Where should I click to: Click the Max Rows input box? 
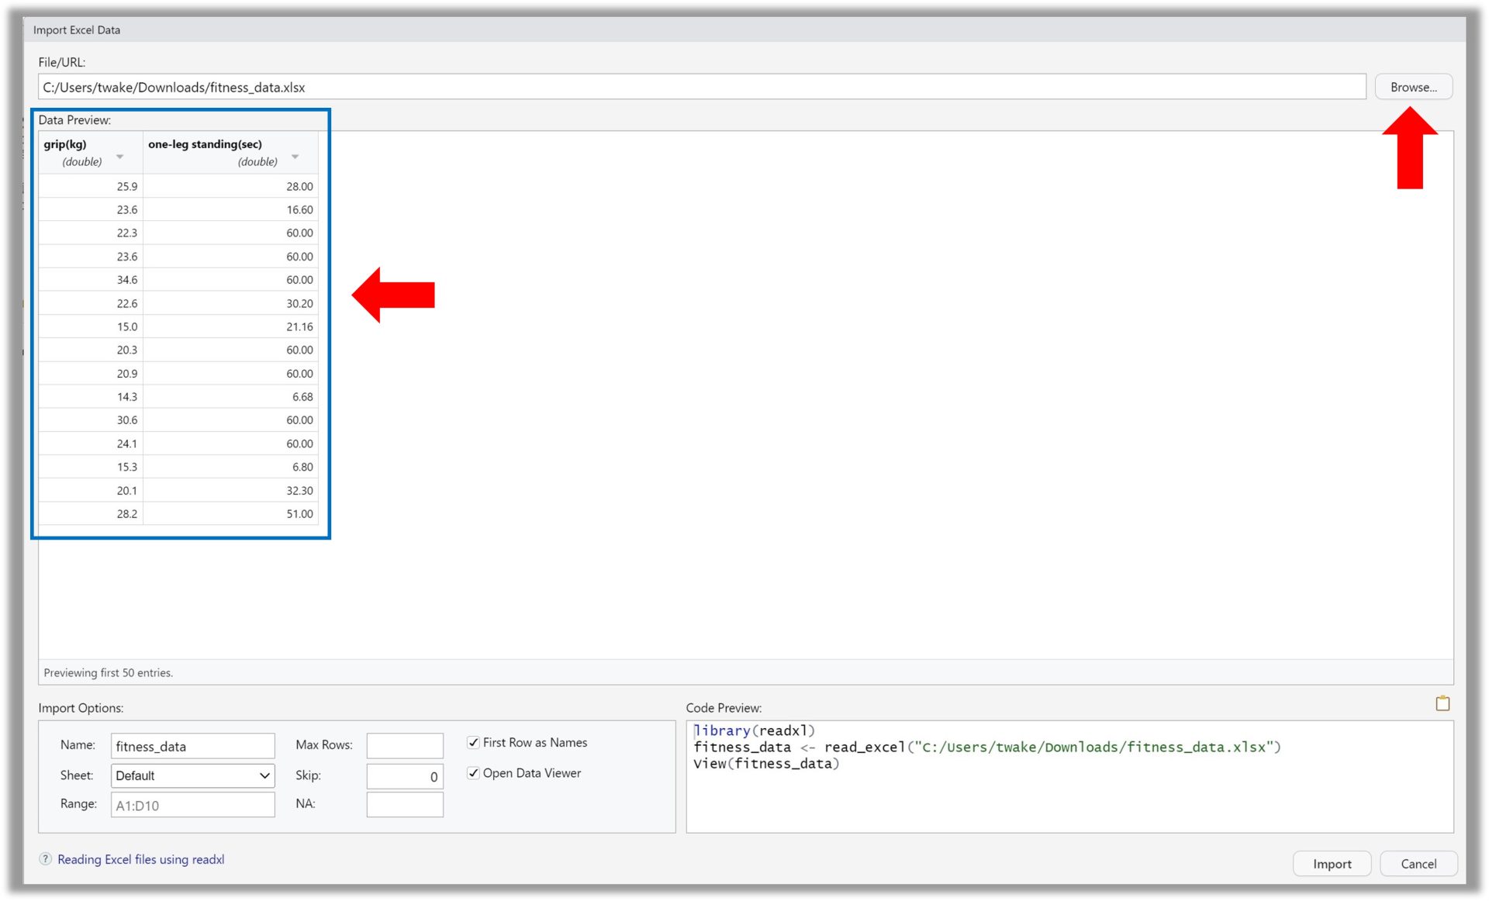pos(404,745)
